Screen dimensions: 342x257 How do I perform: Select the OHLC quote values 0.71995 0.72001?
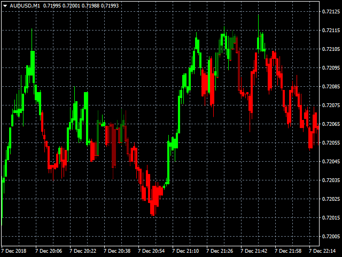(62, 6)
